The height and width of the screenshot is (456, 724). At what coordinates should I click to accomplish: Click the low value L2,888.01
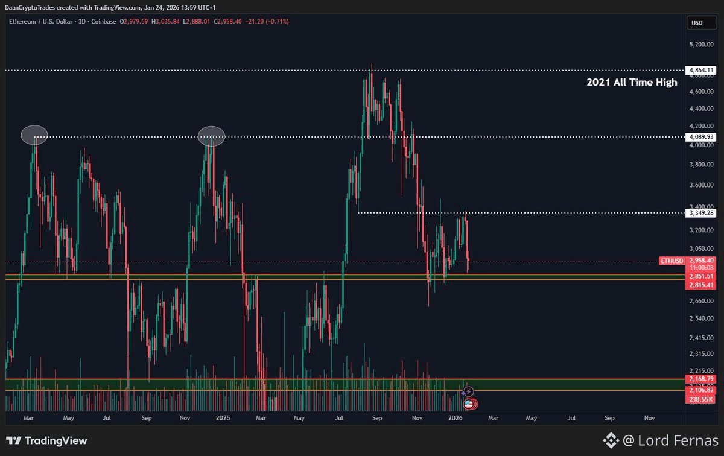pos(197,21)
